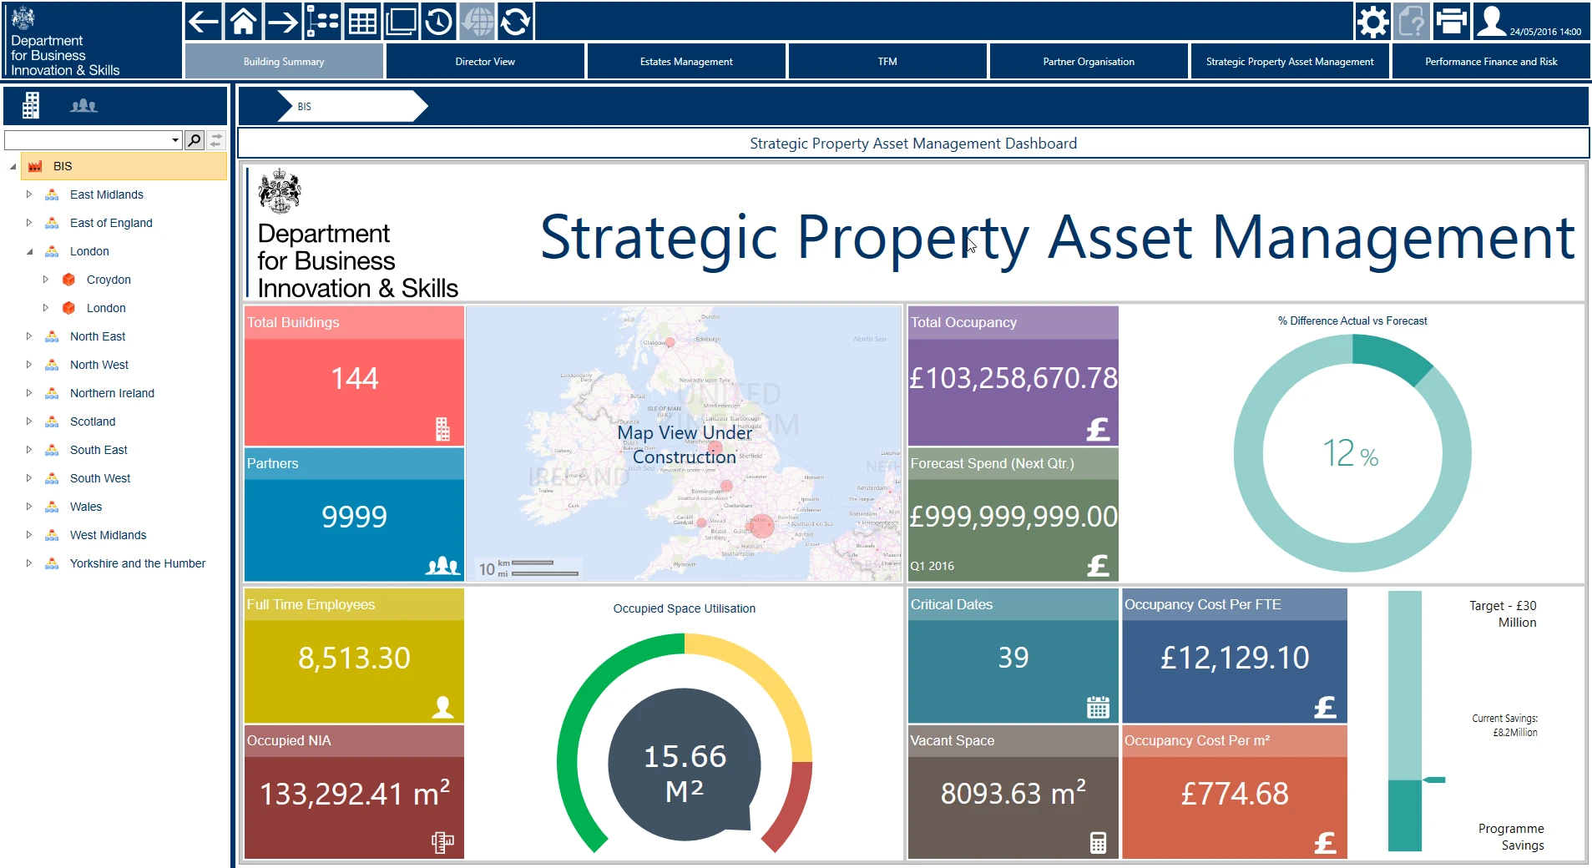
Task: Refresh the dashboard data
Action: click(x=517, y=21)
